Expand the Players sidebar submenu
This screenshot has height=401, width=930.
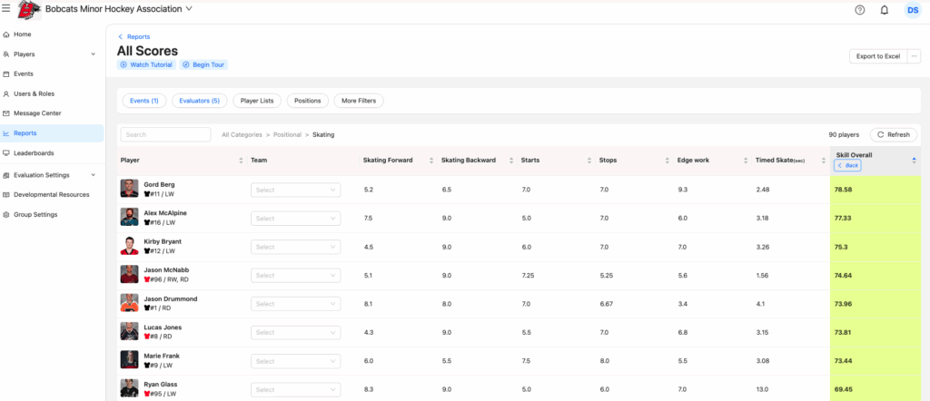(93, 54)
